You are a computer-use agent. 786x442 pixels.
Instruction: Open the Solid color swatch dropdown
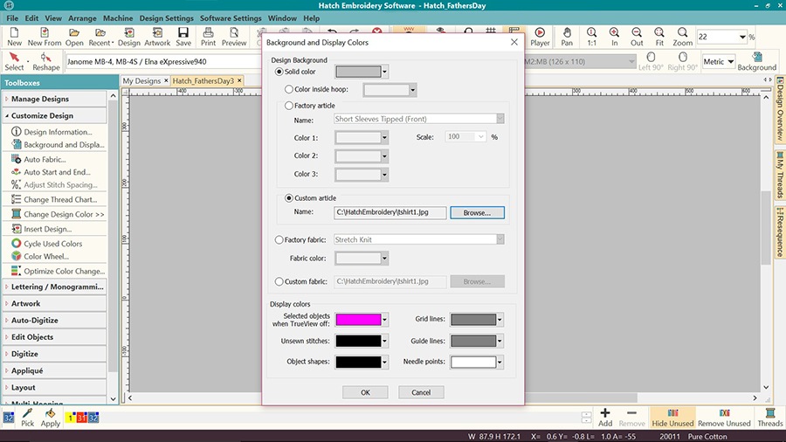tap(385, 72)
